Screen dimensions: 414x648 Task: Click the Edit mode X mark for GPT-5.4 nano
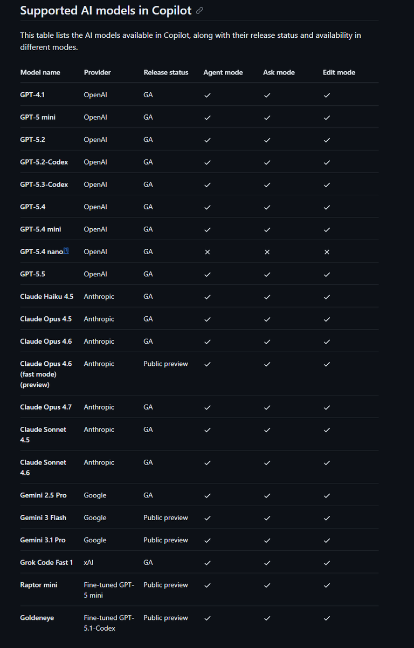tap(327, 252)
